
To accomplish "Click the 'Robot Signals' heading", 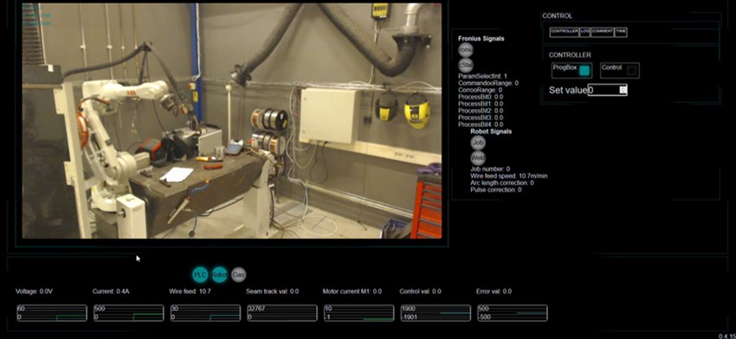I will click(x=491, y=131).
